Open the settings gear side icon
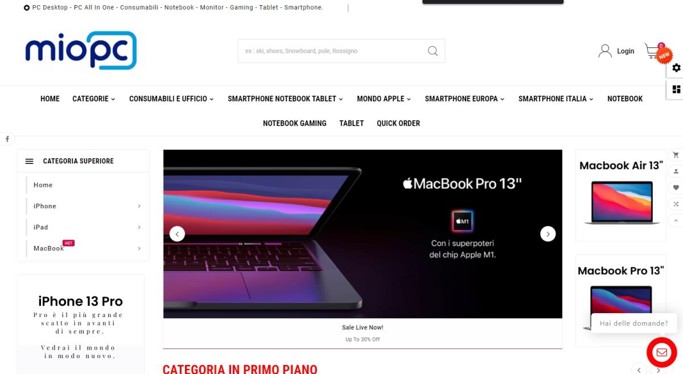Screen dimensions: 683x374 tap(676, 68)
